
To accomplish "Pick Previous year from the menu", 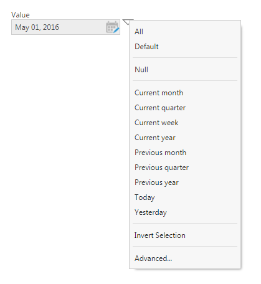I will 185,182.
